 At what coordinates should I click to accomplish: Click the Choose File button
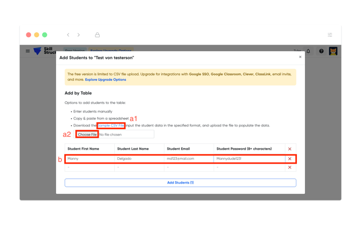coord(87,135)
